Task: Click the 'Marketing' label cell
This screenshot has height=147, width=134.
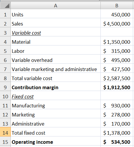Action: (55, 114)
